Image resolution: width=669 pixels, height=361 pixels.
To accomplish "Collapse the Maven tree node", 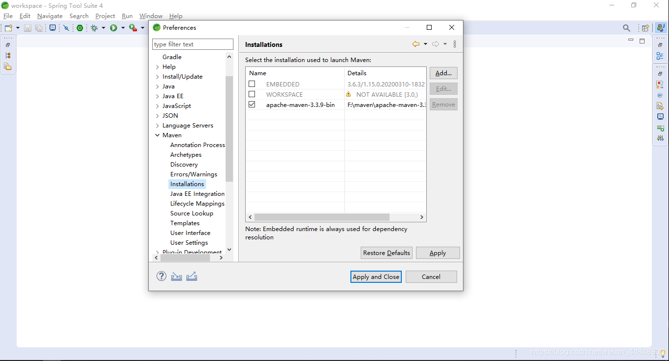I will click(x=157, y=135).
